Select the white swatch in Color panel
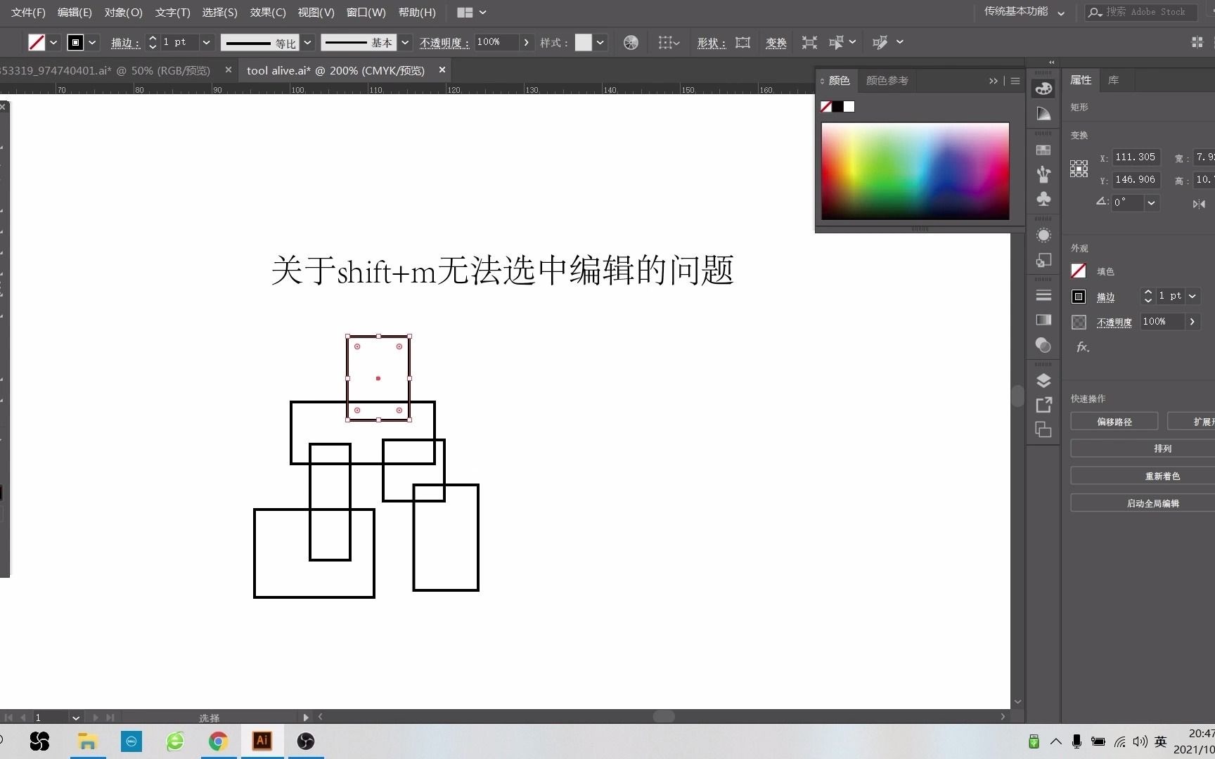This screenshot has width=1215, height=759. click(849, 107)
